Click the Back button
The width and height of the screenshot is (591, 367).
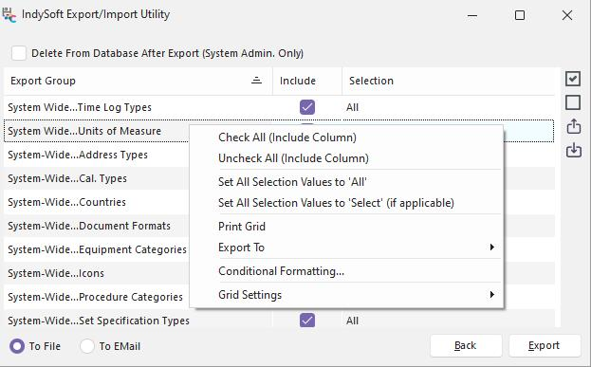coord(466,345)
